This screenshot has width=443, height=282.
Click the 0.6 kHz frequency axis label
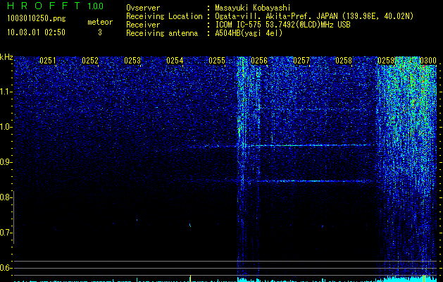[x=6, y=268]
